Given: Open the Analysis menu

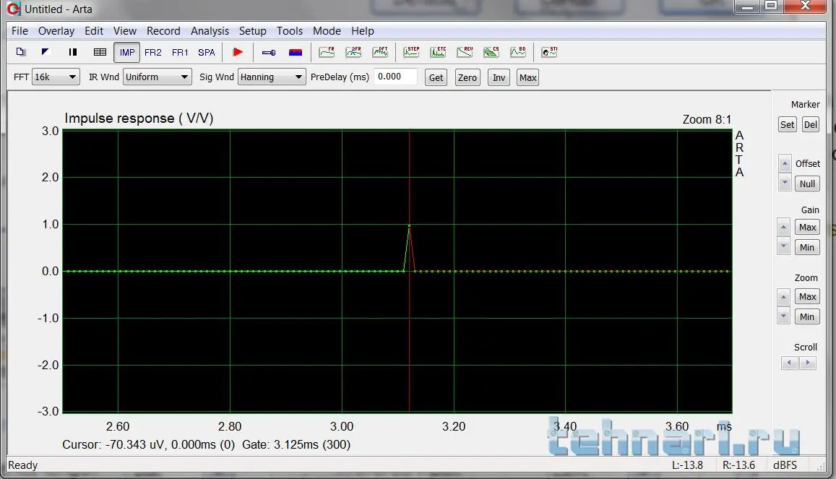Looking at the screenshot, I should [x=210, y=31].
